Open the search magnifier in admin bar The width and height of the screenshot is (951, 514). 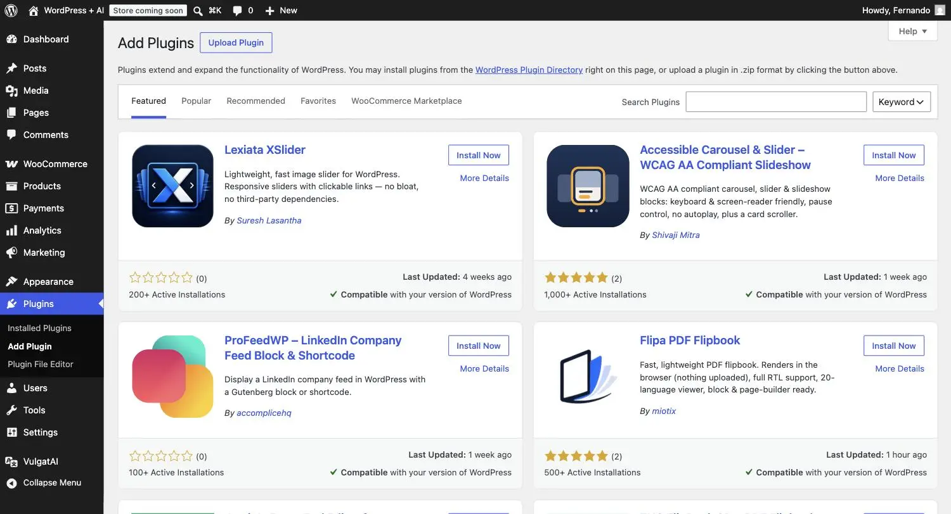[x=198, y=11]
